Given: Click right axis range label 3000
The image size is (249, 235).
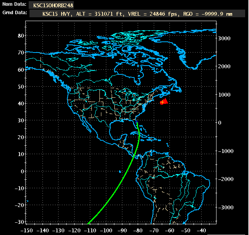Looking at the screenshot, I should [x=224, y=38].
